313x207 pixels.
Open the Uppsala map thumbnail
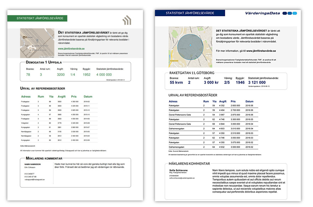point(37,43)
